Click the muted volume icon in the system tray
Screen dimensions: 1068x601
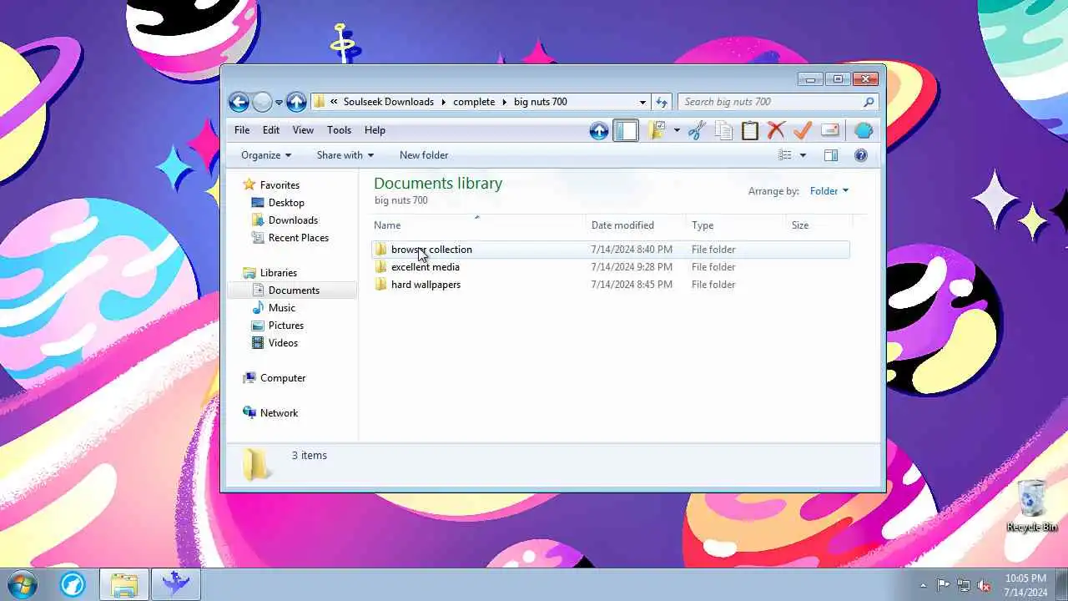985,585
